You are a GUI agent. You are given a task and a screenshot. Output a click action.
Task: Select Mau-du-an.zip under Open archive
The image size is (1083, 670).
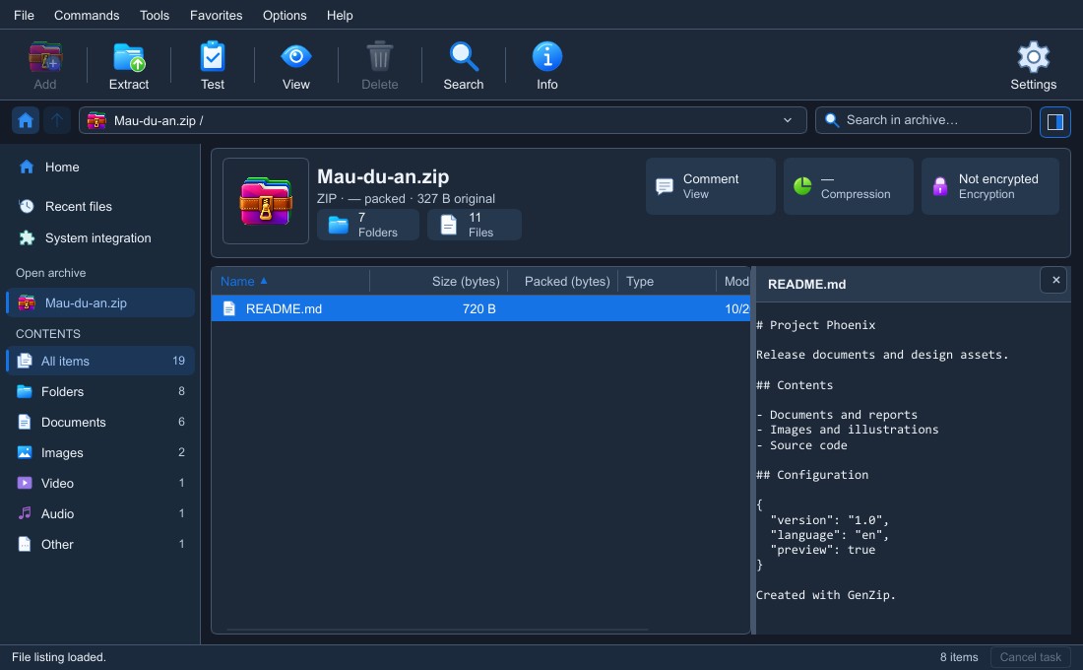pos(100,302)
